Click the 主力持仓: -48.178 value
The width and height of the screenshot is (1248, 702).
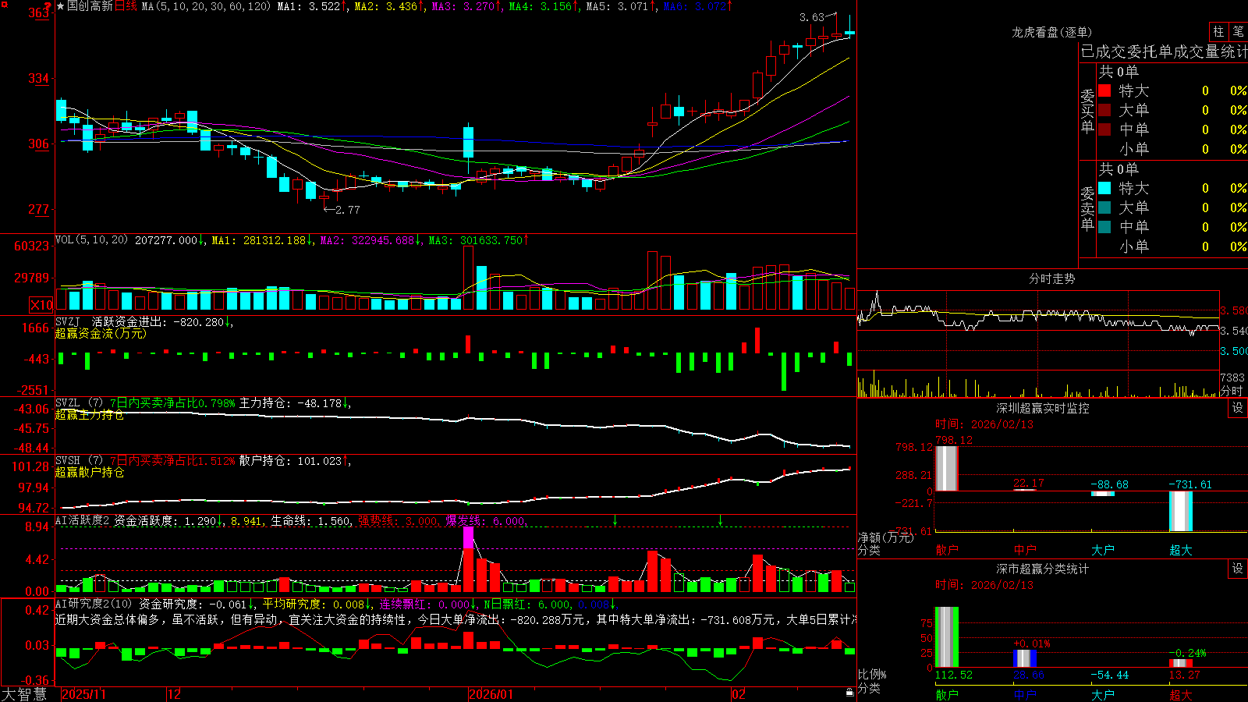292,403
